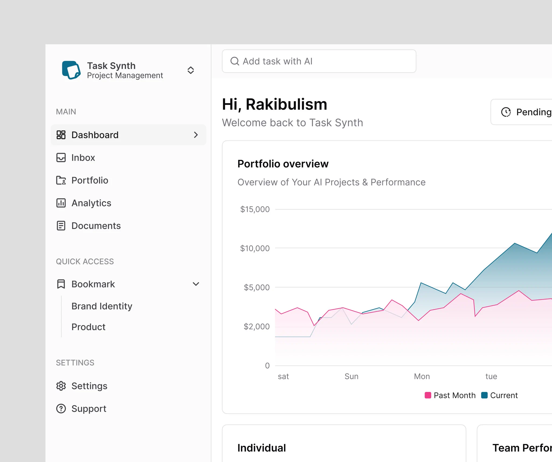The height and width of the screenshot is (462, 552).
Task: Go to Portfolio in sidebar
Action: (128, 180)
